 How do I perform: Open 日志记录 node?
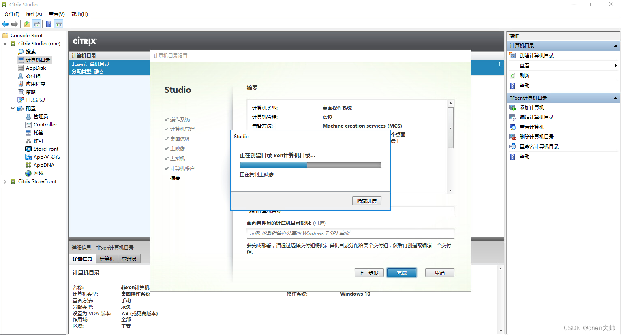coord(36,100)
